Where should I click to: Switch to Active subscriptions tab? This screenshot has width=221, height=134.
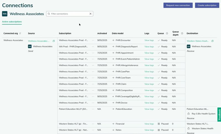pos(12,22)
